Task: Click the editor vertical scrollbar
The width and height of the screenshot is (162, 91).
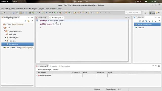Action: pos(128,40)
